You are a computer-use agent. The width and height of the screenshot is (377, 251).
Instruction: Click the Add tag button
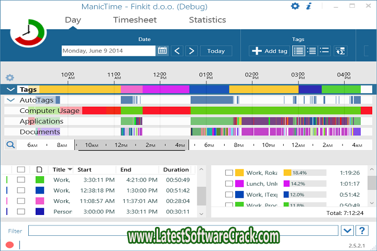[270, 51]
